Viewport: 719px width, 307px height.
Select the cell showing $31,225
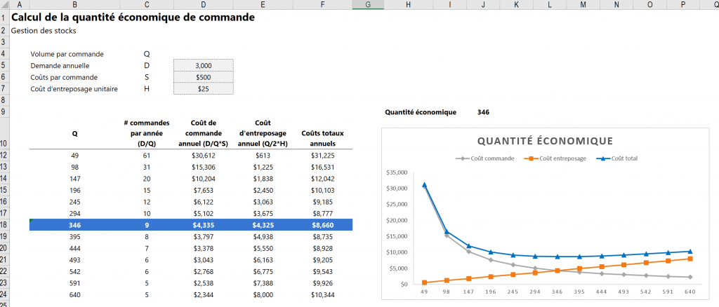pyautogui.click(x=322, y=156)
